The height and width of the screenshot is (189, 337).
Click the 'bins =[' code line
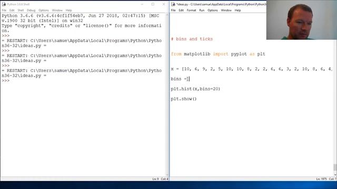pyautogui.click(x=180, y=79)
